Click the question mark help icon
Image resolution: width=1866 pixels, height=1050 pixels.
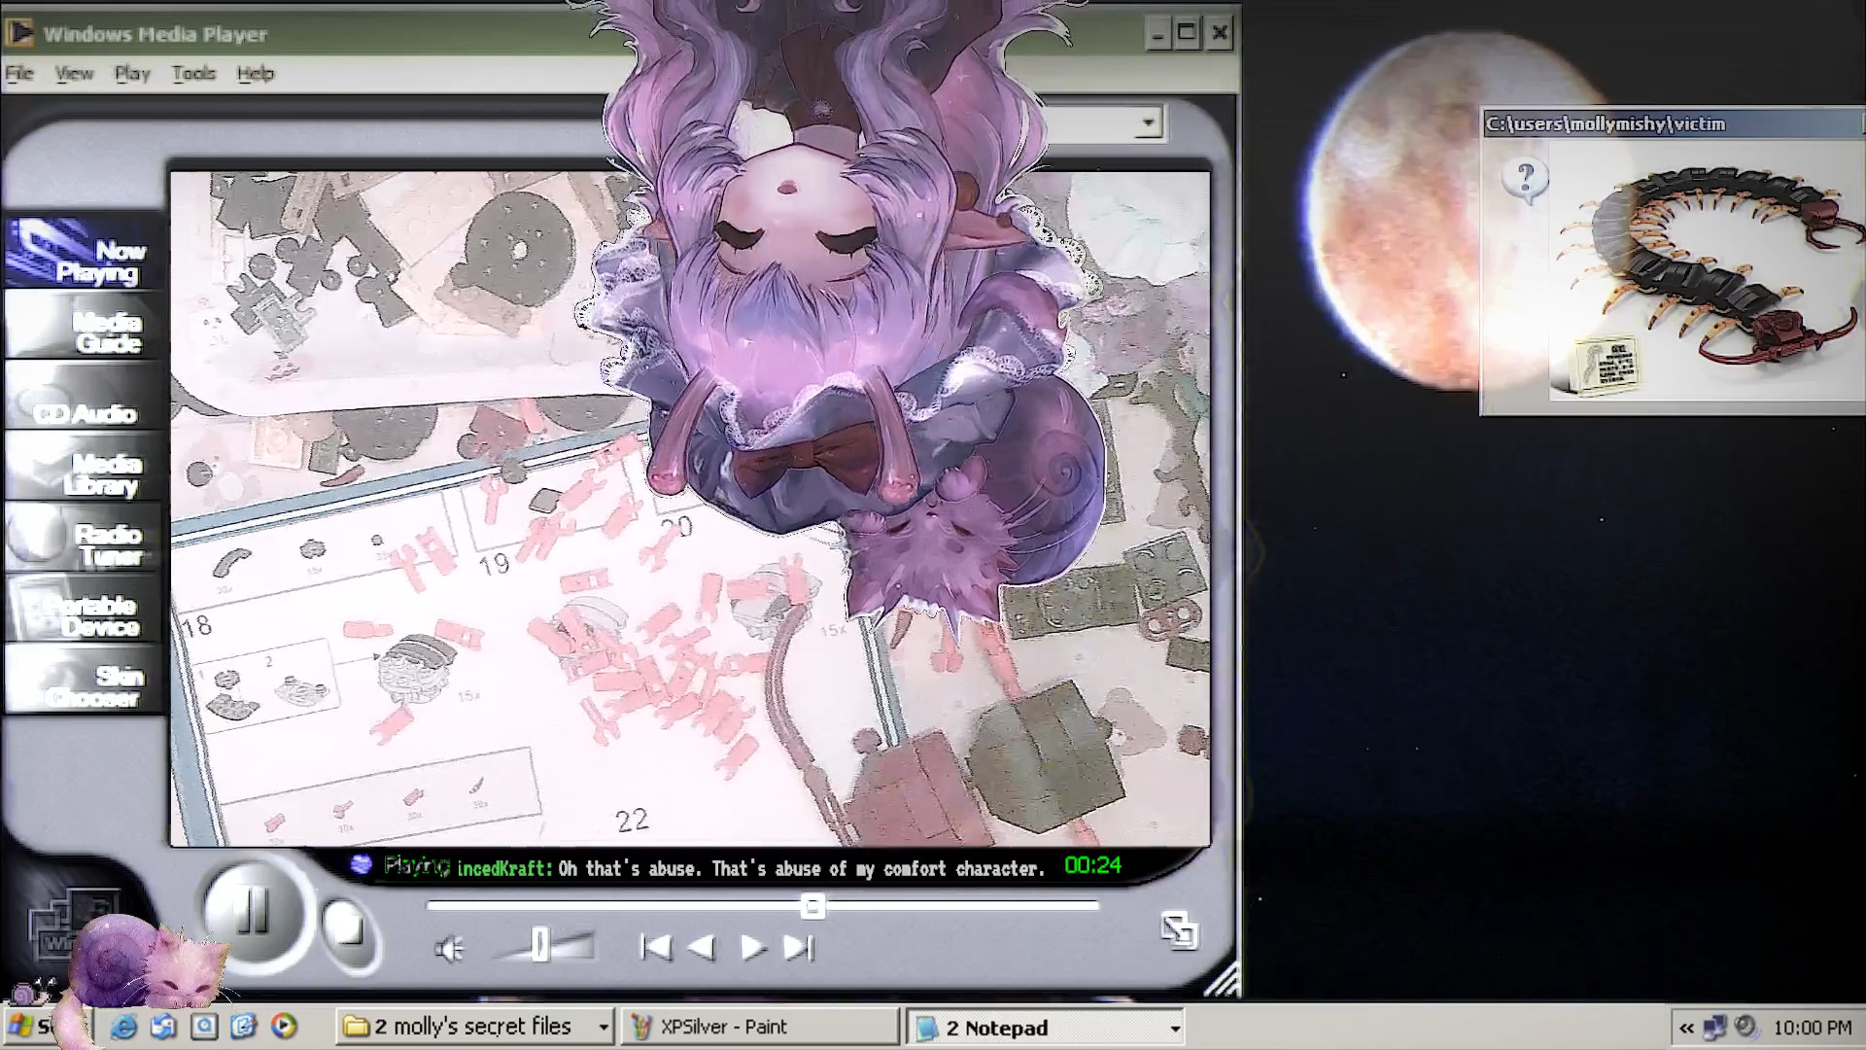[1525, 179]
